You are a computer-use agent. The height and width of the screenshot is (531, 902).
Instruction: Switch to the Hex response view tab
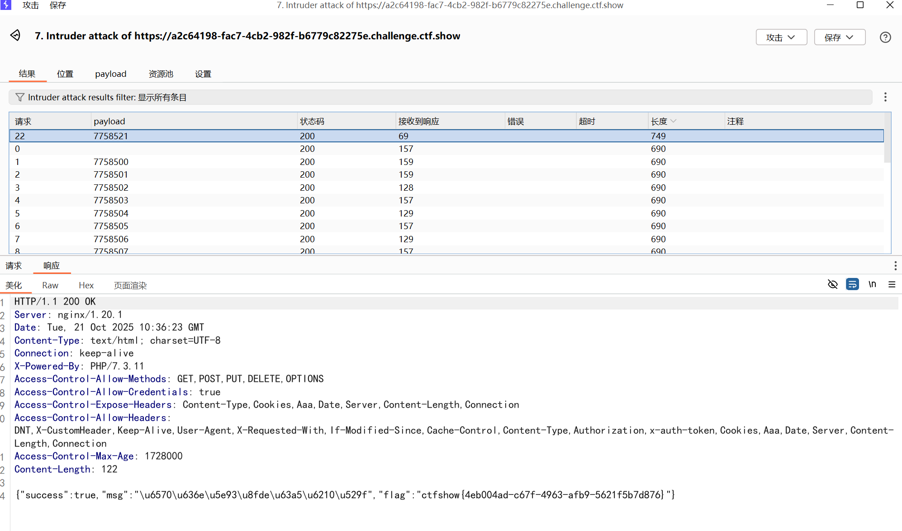86,285
